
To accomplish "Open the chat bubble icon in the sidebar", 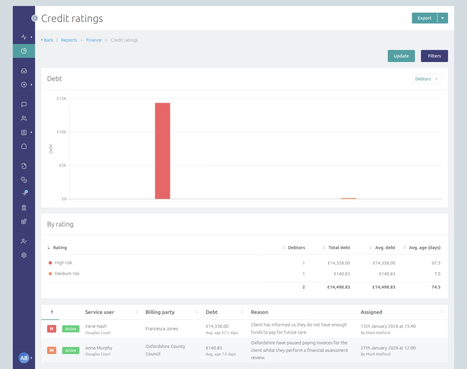I will click(x=24, y=105).
